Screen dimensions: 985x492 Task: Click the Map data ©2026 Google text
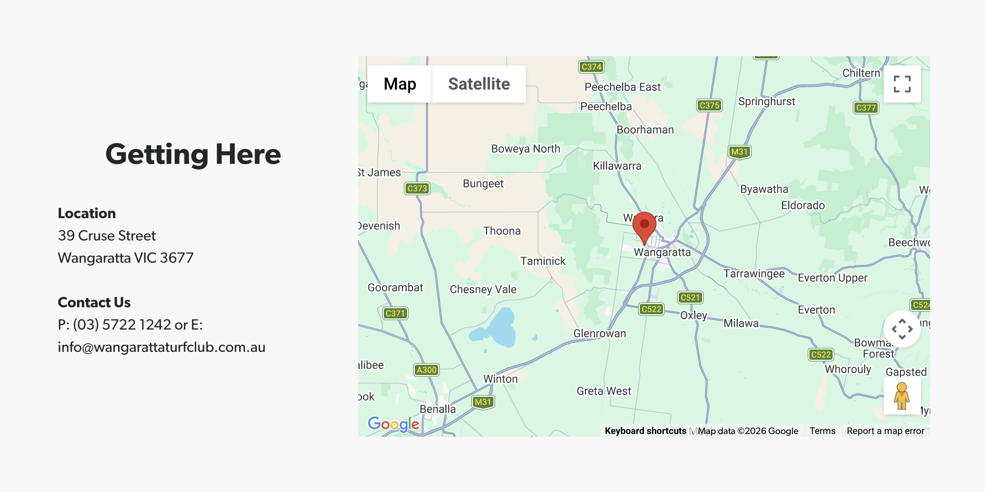pos(748,431)
